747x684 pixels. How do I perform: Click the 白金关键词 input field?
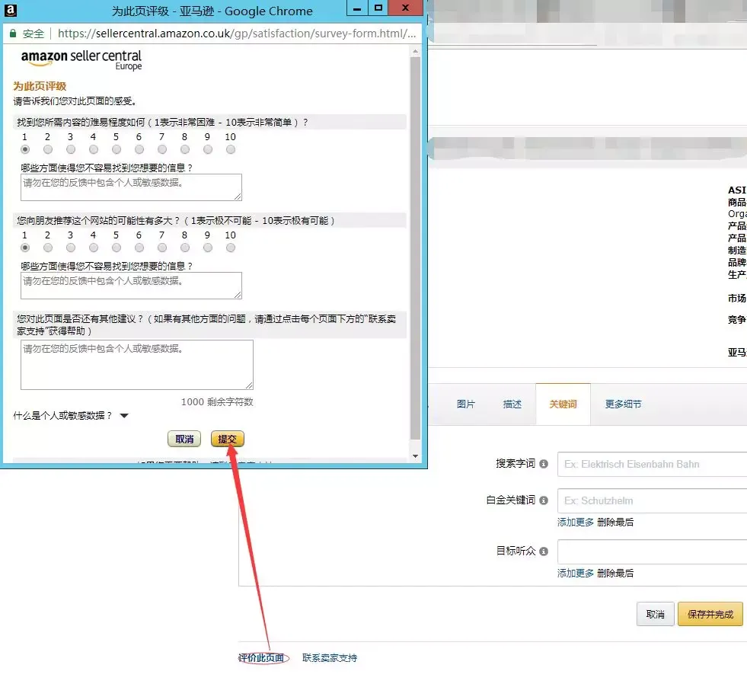pos(652,500)
